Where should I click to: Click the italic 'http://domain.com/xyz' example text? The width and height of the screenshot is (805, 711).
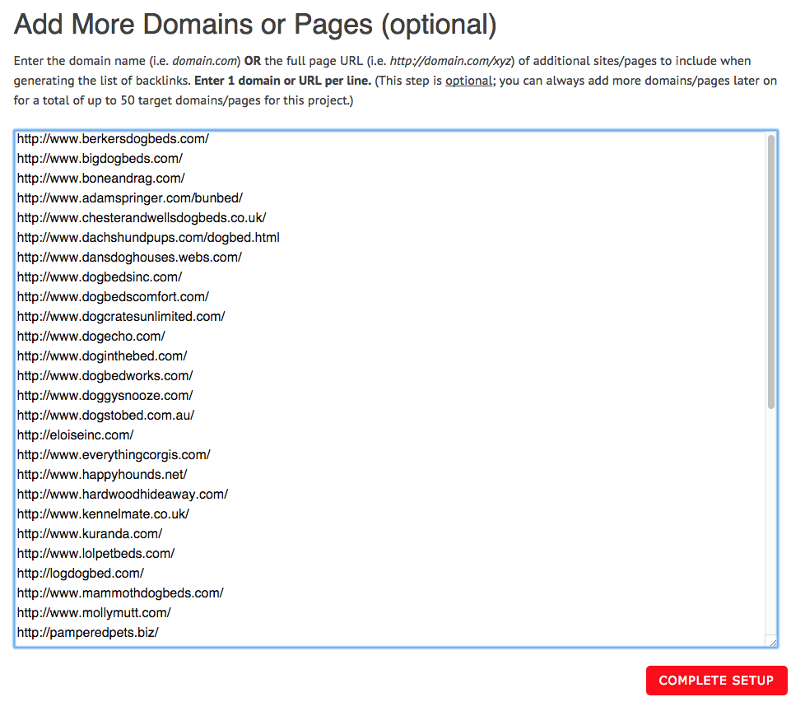click(450, 61)
